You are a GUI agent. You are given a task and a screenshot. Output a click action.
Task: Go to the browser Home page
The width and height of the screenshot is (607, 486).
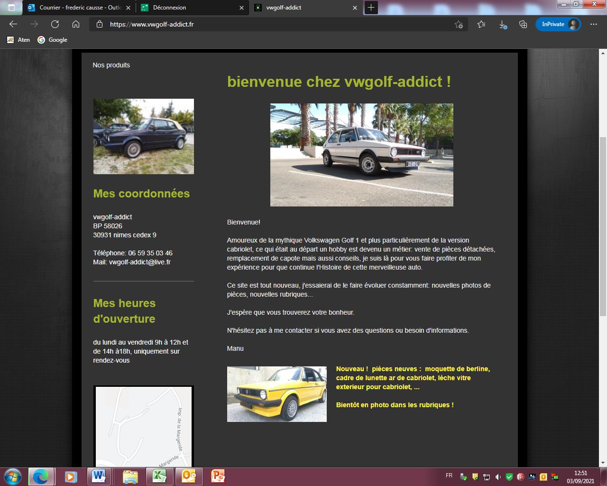76,24
